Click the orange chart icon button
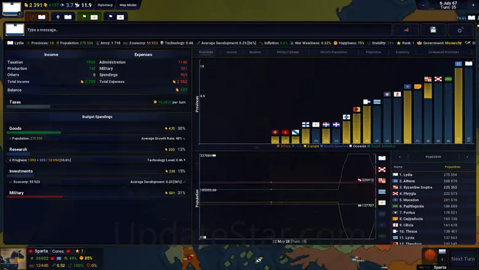Viewport: 479px width, 270px height. point(406,30)
